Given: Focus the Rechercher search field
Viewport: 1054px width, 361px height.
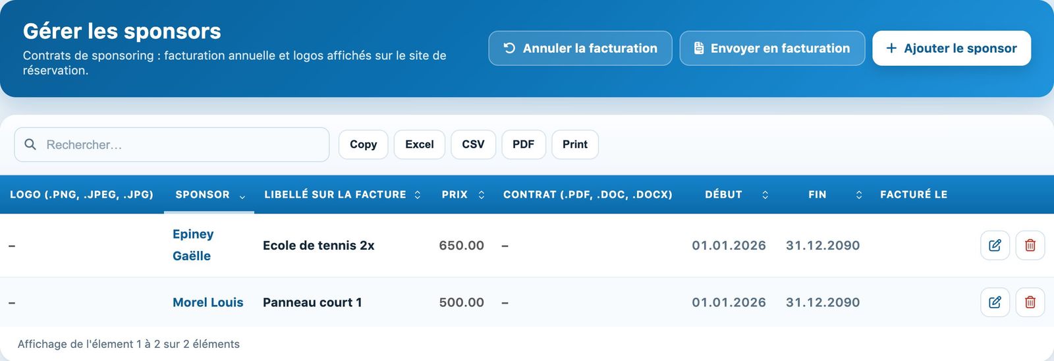Looking at the screenshot, I should (172, 144).
